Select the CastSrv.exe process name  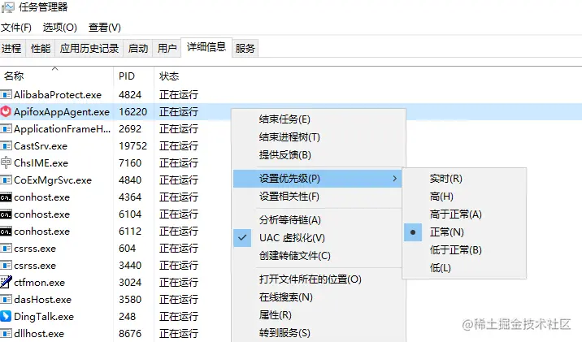[41, 146]
